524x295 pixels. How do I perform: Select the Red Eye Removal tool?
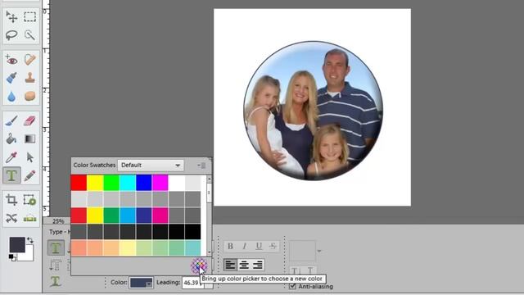point(11,60)
